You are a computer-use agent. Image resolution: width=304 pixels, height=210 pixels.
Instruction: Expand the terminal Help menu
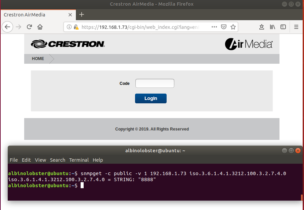click(x=98, y=160)
